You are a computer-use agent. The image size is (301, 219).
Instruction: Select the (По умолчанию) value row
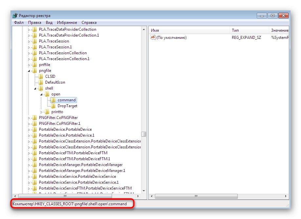click(219, 38)
